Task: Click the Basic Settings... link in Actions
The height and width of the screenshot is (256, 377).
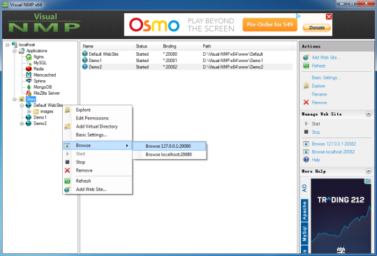Action: 326,77
